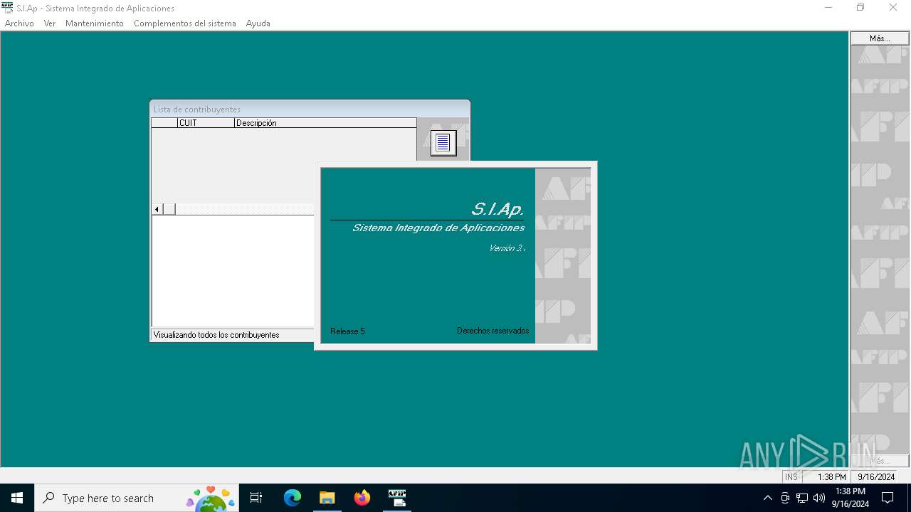The width and height of the screenshot is (911, 512).
Task: Click the INS indicator in status bar
Action: coord(791,477)
